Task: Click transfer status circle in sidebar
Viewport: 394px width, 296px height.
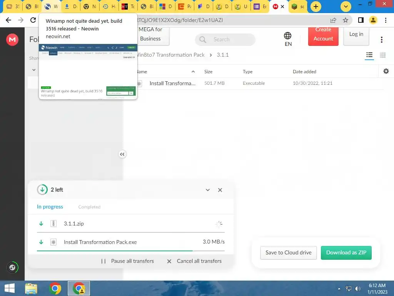Action: [x=12, y=267]
